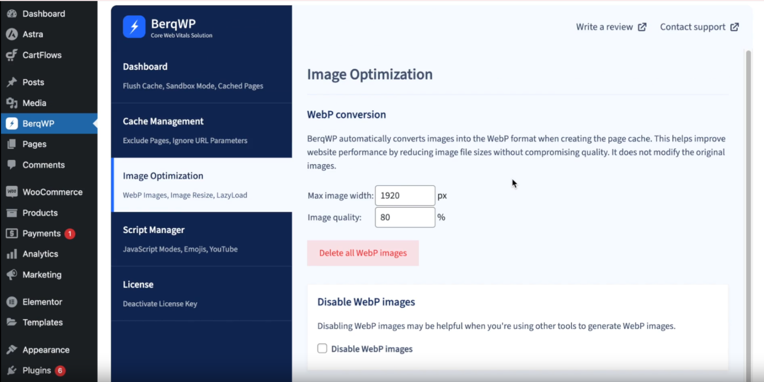This screenshot has width=764, height=382.
Task: Enable the Disable WebP images checkbox
Action: [323, 349]
